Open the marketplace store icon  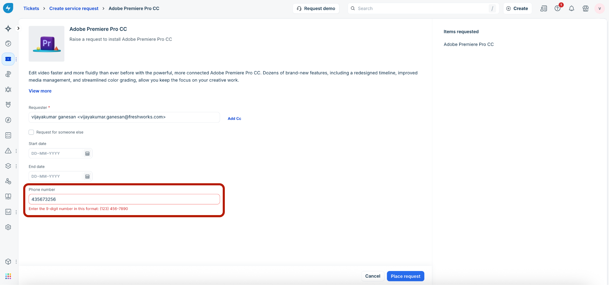(x=586, y=8)
